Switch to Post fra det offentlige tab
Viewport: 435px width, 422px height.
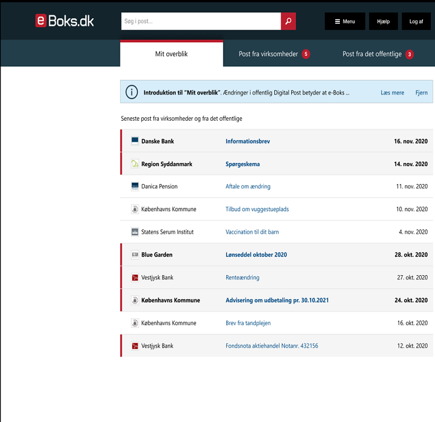click(x=378, y=54)
